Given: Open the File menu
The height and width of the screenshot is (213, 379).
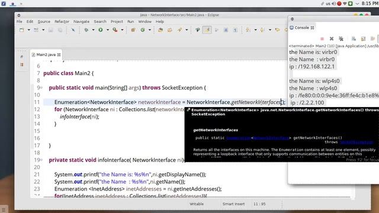Looking at the screenshot, I should pos(20,21).
